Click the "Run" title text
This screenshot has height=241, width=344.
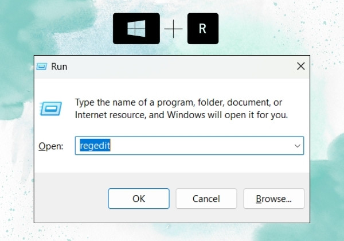tap(59, 67)
